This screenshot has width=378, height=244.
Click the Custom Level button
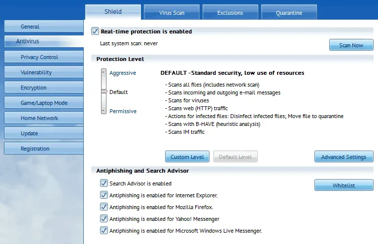click(187, 156)
